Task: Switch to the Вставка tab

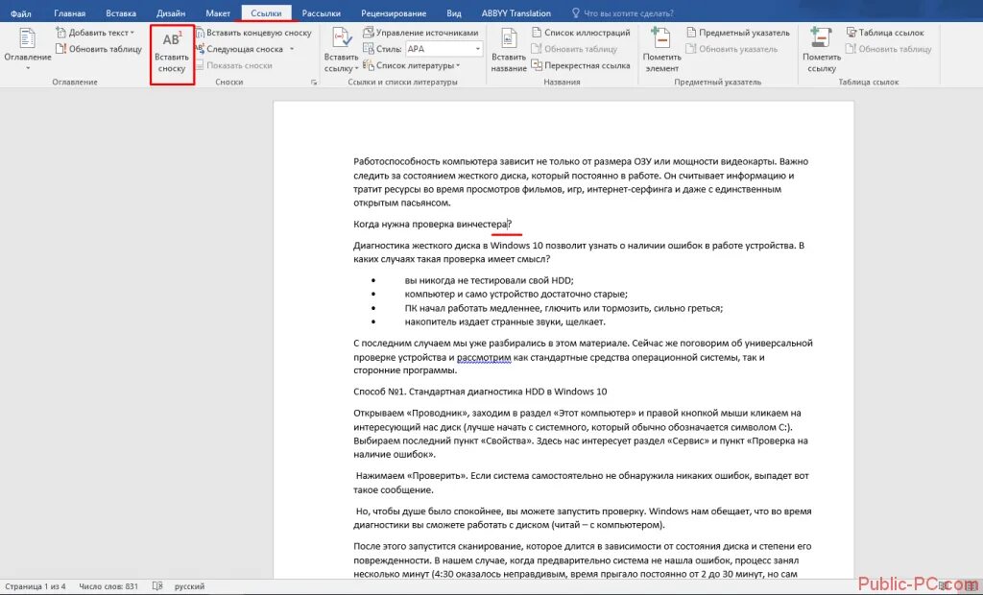Action: pos(121,13)
